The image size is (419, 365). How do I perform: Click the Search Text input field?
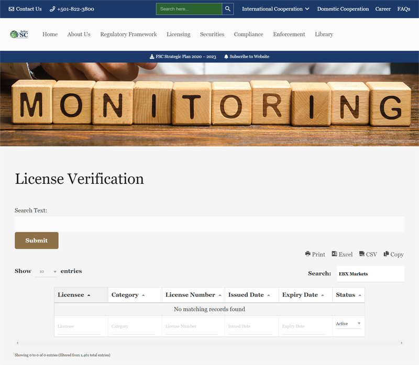[x=210, y=224]
